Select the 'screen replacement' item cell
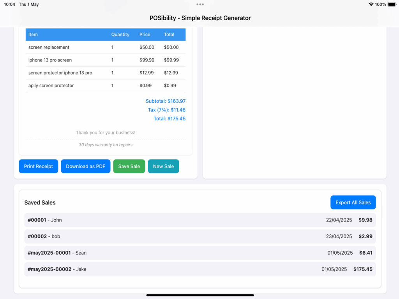399x299 pixels. pyautogui.click(x=49, y=47)
